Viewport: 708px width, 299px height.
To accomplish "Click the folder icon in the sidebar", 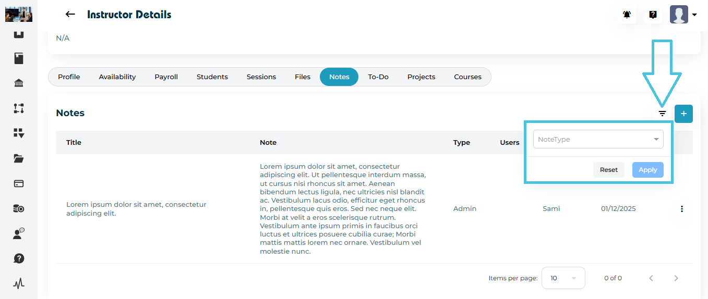I will click(19, 158).
